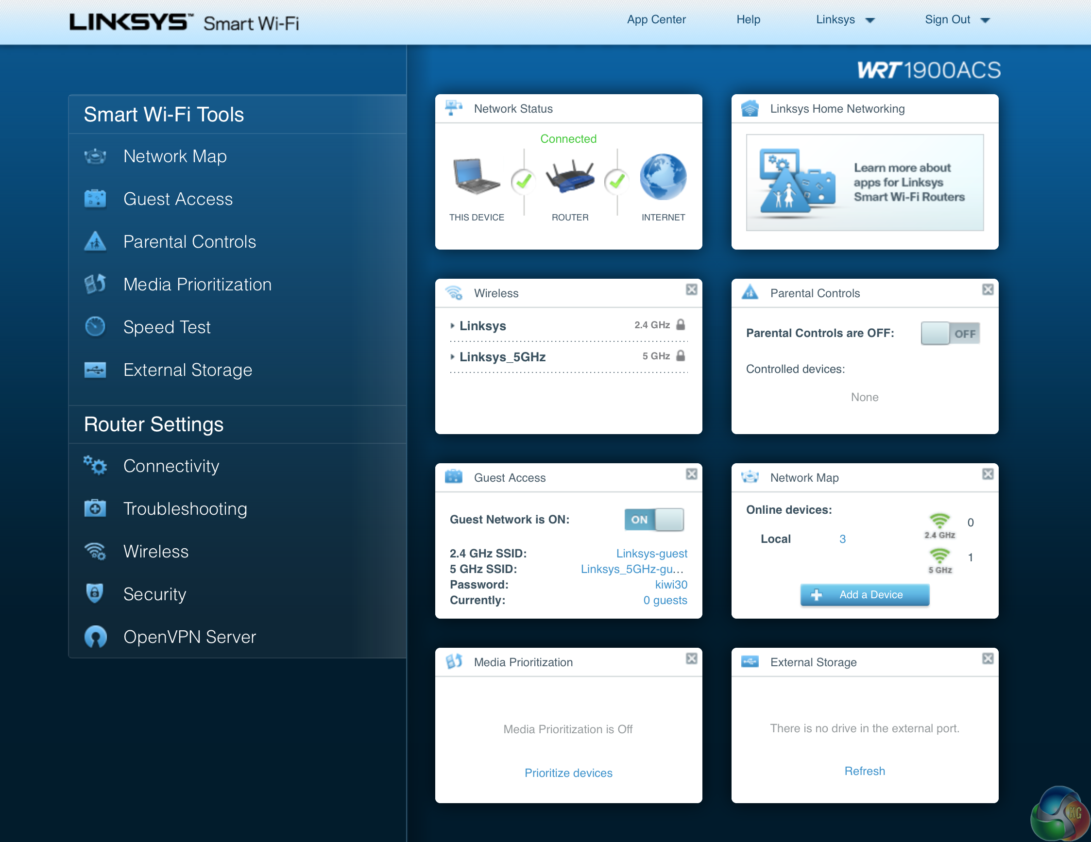The width and height of the screenshot is (1091, 842).
Task: Toggle the Parental Controls OFF switch
Action: [x=950, y=333]
